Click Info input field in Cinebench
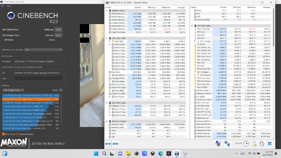281x158 pixels. click(38, 78)
